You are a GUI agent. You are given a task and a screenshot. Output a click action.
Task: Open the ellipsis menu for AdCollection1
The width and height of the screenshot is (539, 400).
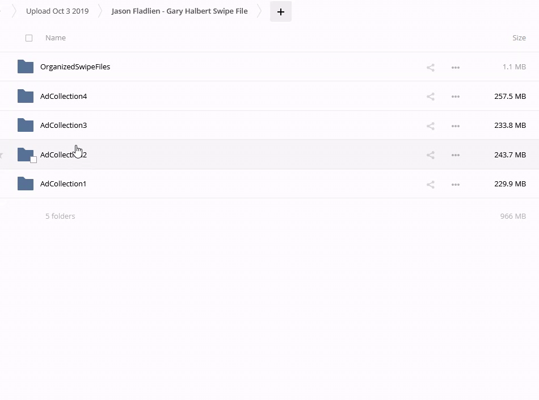pyautogui.click(x=455, y=185)
